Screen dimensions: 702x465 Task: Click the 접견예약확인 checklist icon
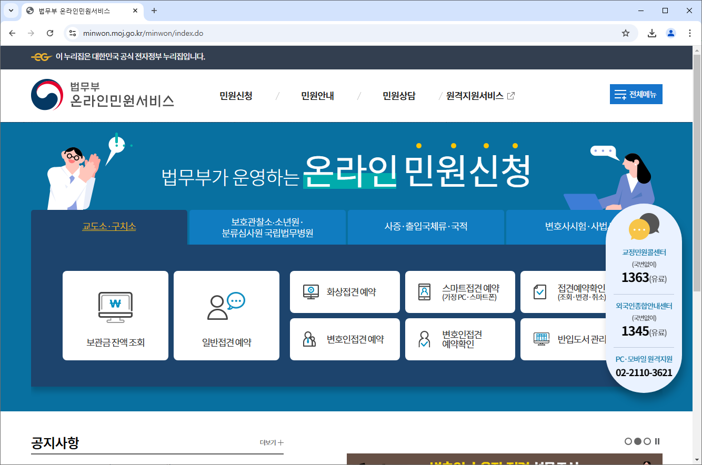(539, 291)
